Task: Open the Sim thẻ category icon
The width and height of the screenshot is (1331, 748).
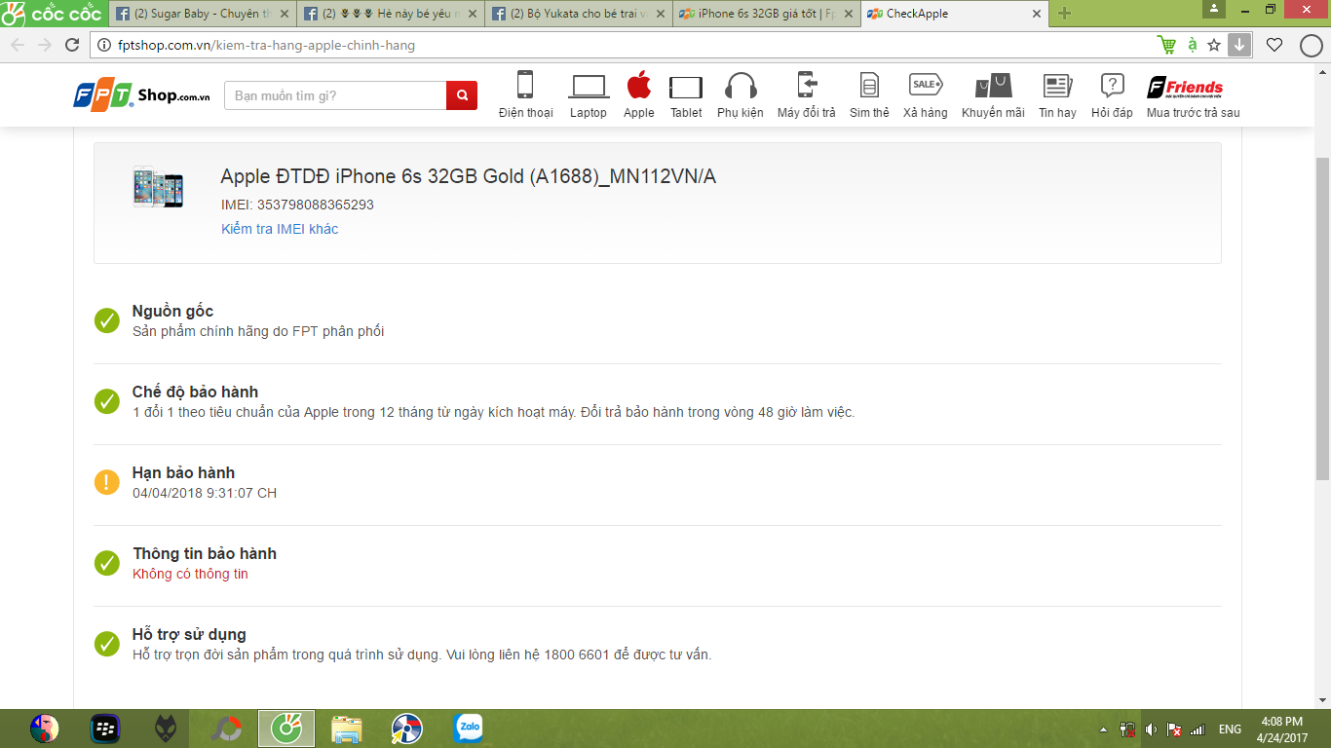Action: (869, 94)
